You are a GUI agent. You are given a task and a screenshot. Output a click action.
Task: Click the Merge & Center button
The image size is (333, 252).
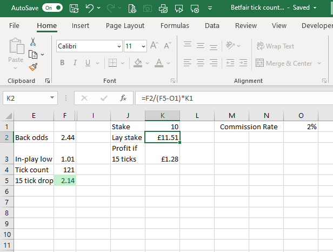coord(284,63)
